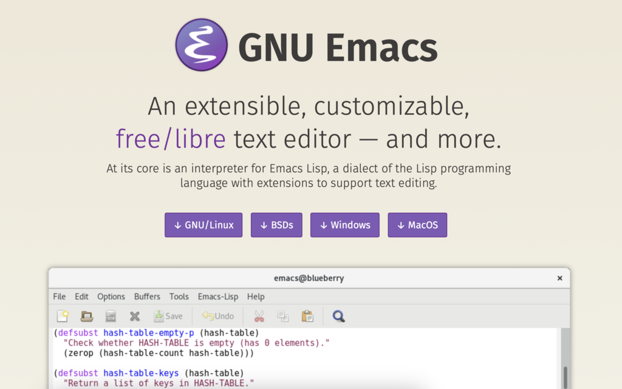Open a file with the folder icon

pyautogui.click(x=86, y=316)
